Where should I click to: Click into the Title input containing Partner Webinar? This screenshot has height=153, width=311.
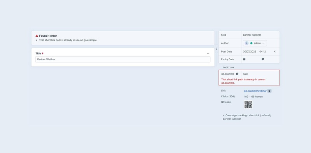(123, 59)
